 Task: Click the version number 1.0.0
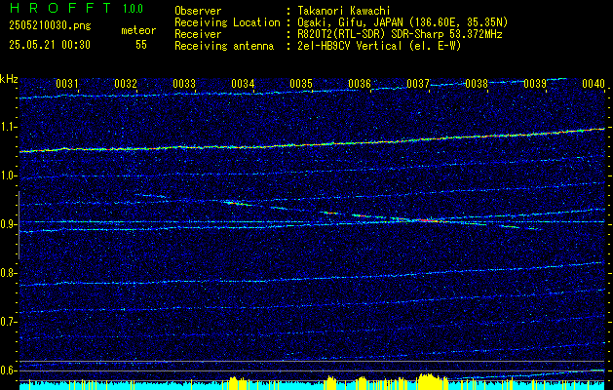[x=133, y=9]
